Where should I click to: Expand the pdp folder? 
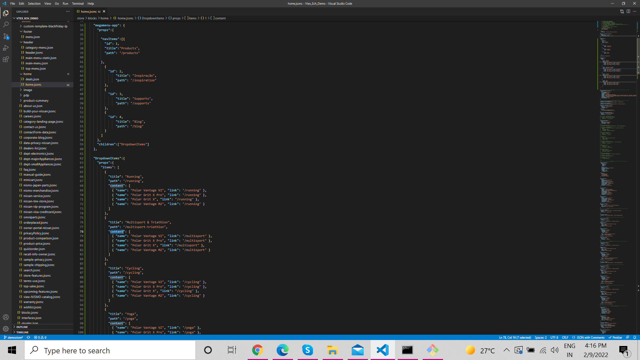pyautogui.click(x=26, y=95)
